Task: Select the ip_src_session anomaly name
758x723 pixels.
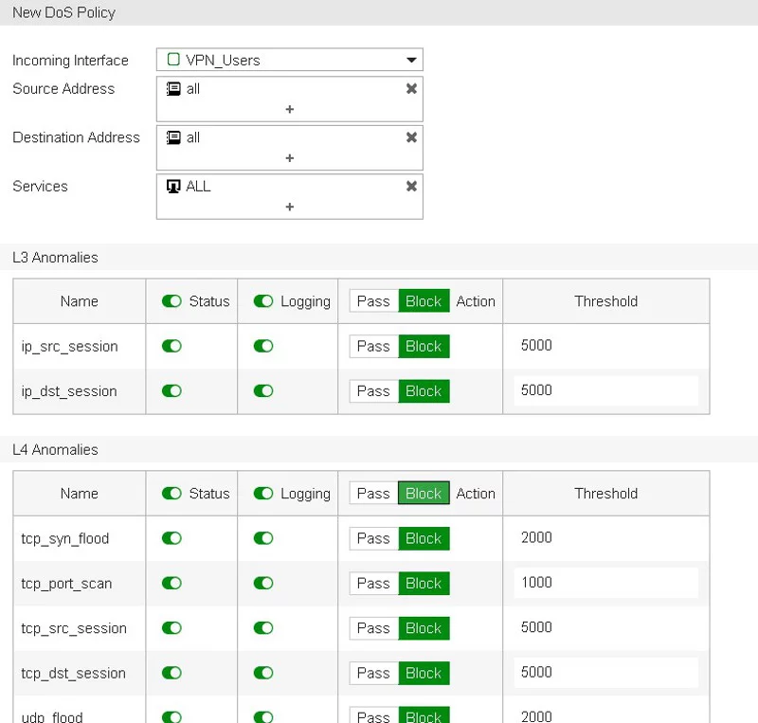Action: click(x=69, y=347)
